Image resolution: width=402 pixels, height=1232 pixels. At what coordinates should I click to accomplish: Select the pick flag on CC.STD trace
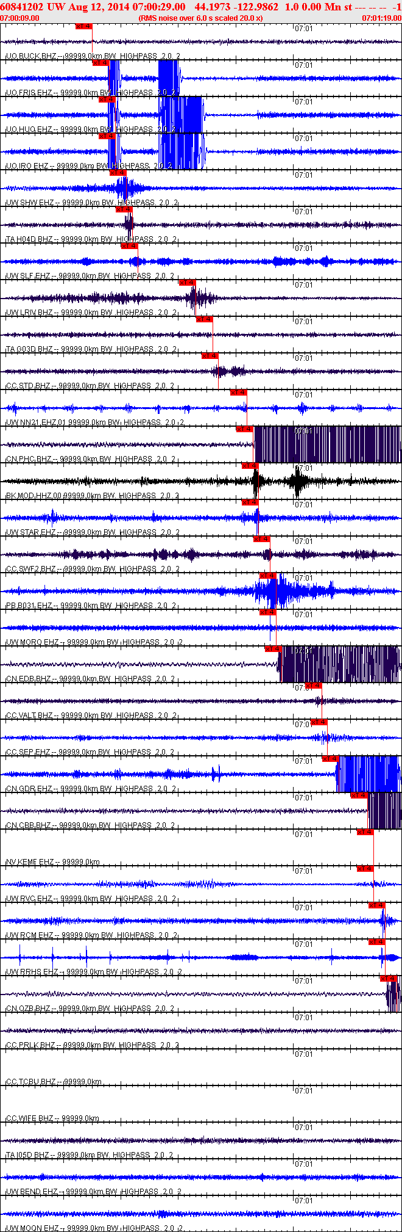point(210,356)
